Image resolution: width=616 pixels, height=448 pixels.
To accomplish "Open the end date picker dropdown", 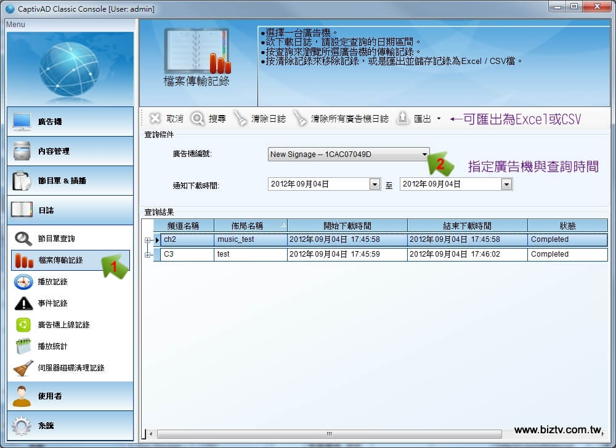I will pyautogui.click(x=506, y=184).
